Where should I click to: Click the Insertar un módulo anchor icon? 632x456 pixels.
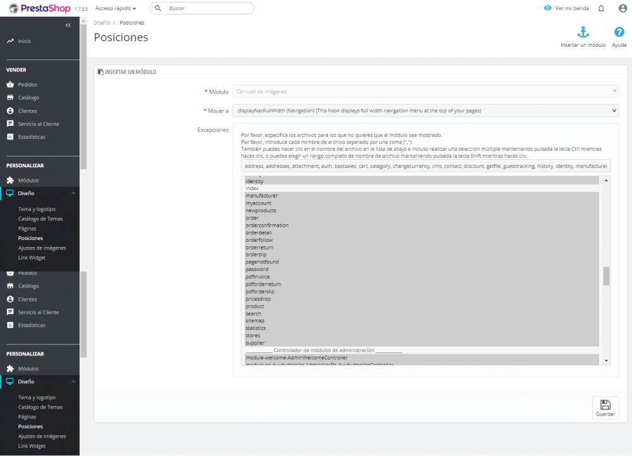coord(581,30)
